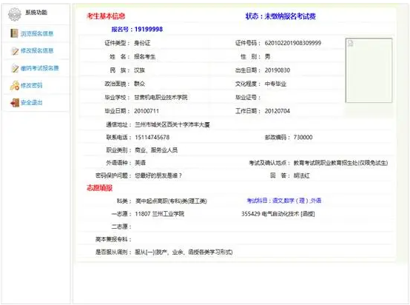This screenshot has height=305, width=410.
Task: Open the 修改报名信息 link
Action: point(37,51)
